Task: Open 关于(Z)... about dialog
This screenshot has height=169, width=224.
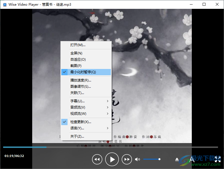Action: (x=86, y=137)
